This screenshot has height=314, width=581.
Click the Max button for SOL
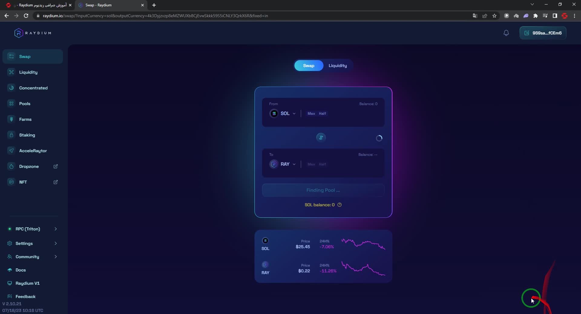[x=311, y=114]
